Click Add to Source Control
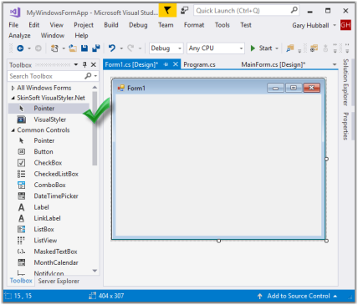358x305 pixels. point(299,296)
